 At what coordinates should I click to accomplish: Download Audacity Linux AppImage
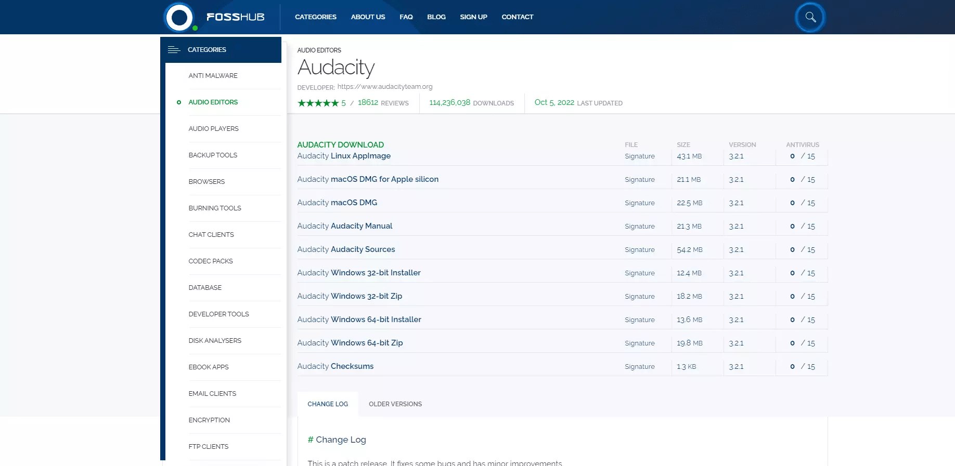click(344, 156)
